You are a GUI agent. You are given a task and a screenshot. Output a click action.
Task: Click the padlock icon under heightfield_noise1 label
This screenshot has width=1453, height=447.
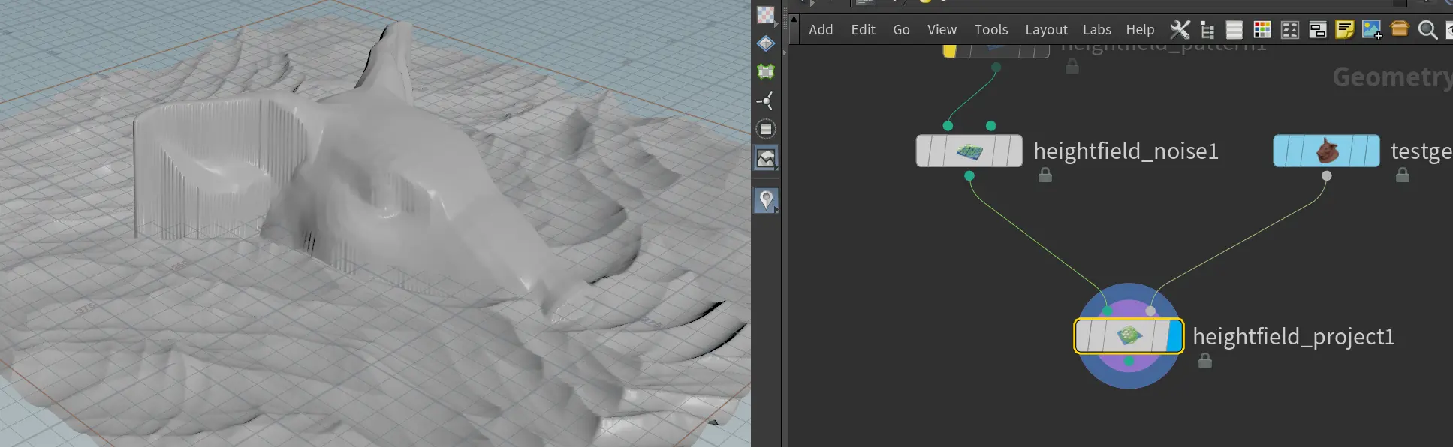point(1045,175)
